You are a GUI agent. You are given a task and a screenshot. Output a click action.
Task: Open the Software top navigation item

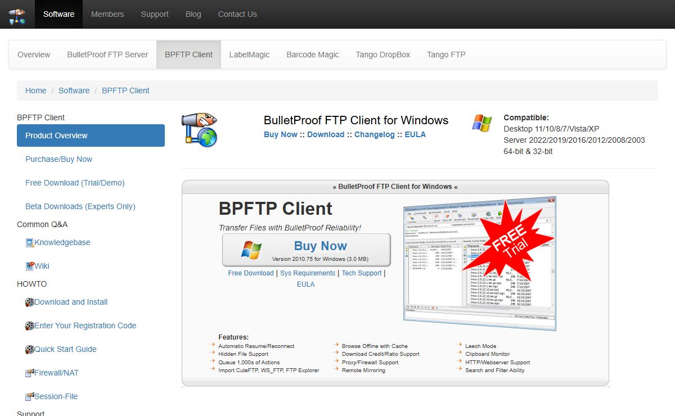pyautogui.click(x=58, y=14)
